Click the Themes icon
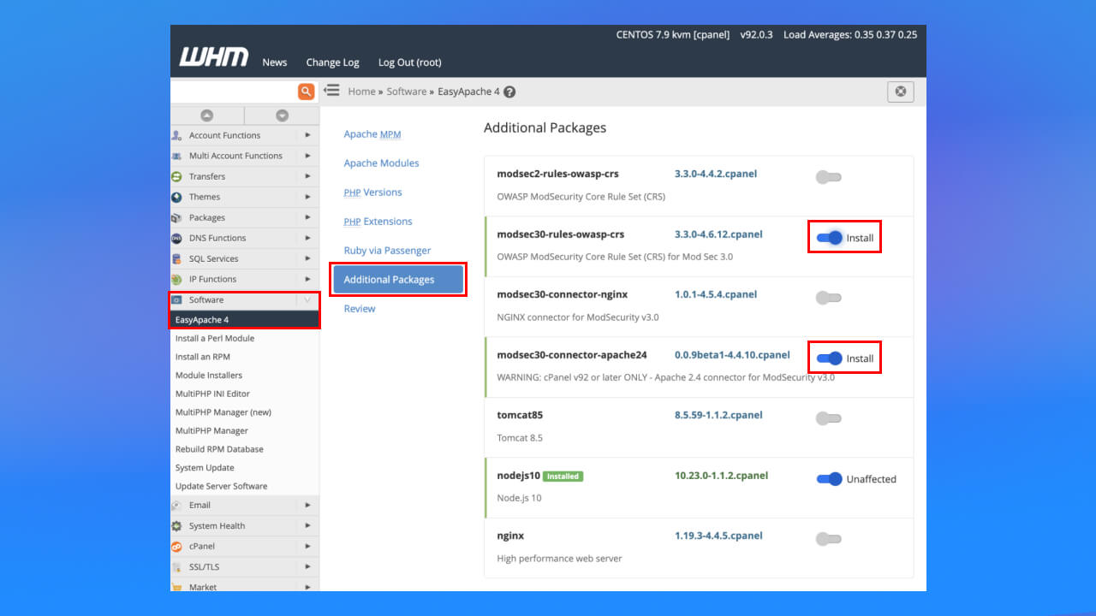The image size is (1096, 616). click(x=176, y=197)
